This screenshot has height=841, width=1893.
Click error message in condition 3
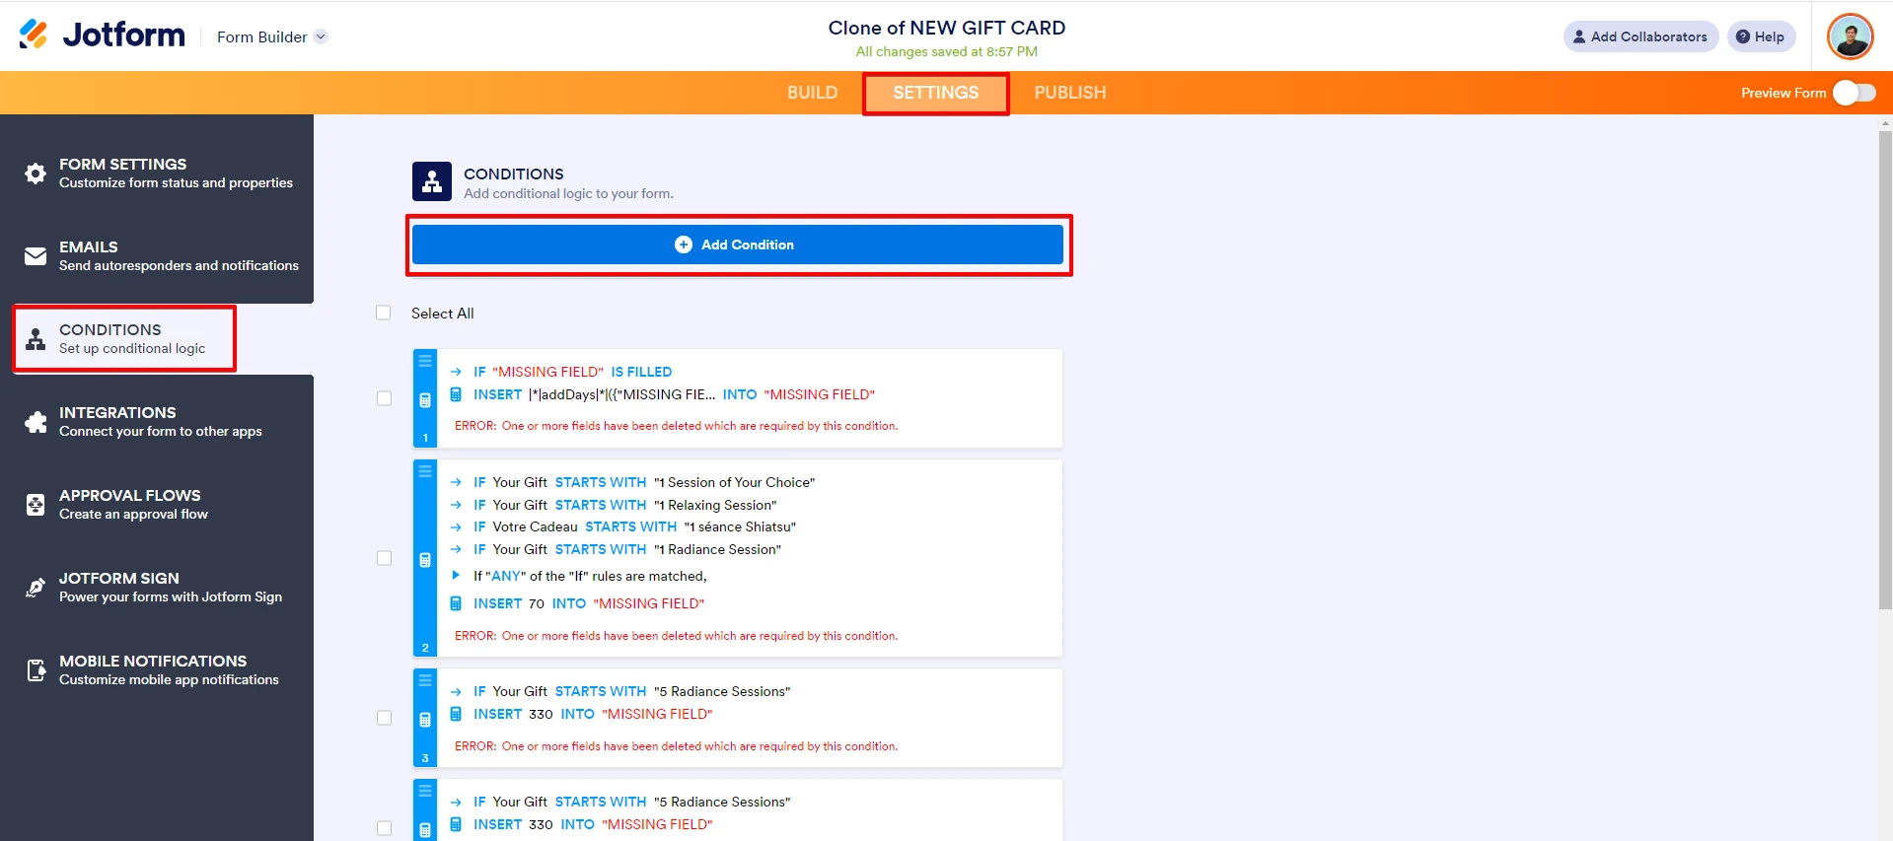point(676,746)
